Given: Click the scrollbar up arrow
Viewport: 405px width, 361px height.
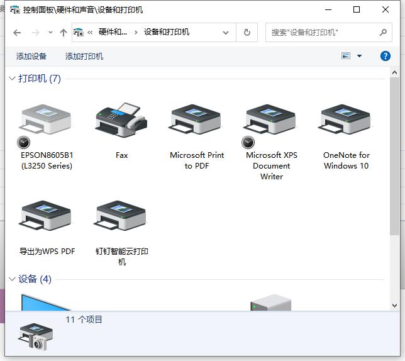Looking at the screenshot, I should 394,72.
